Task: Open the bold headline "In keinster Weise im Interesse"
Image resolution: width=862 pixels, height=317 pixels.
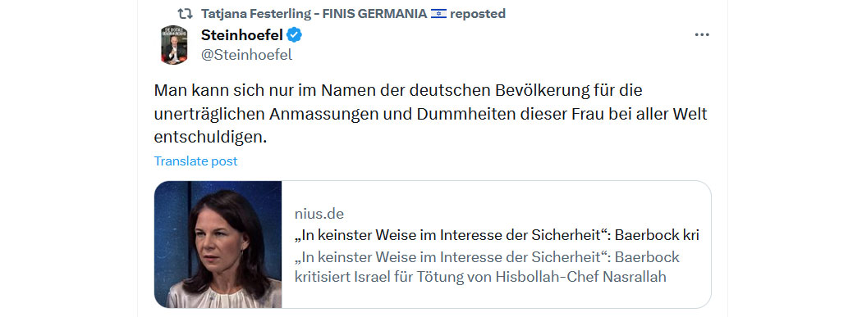Action: pyautogui.click(x=497, y=235)
